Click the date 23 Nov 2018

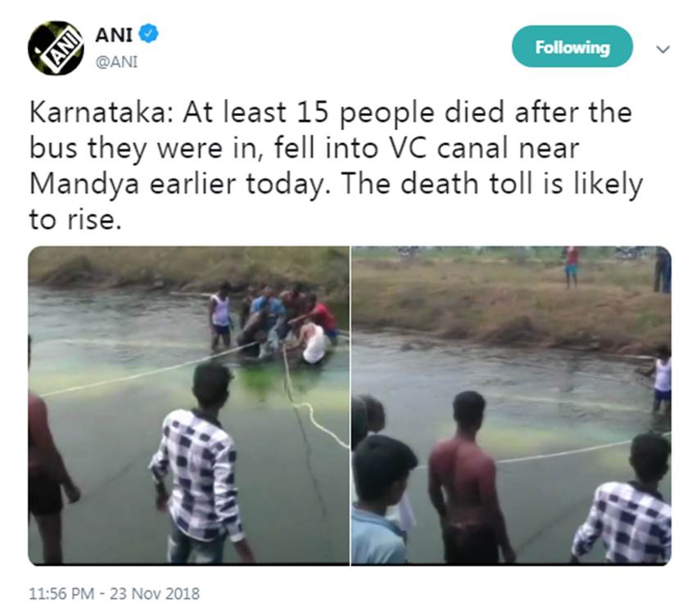(156, 593)
